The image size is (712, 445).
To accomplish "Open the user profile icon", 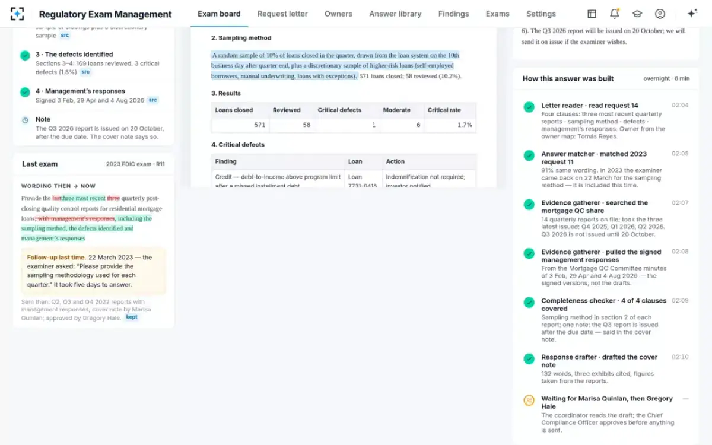I will point(660,14).
